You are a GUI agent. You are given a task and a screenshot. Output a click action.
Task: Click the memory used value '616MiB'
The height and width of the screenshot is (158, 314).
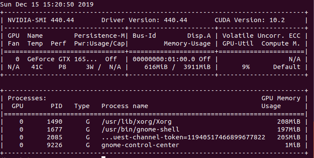(x=156, y=67)
